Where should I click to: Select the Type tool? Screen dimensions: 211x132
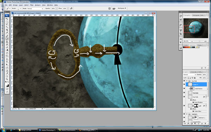(x=7, y=62)
